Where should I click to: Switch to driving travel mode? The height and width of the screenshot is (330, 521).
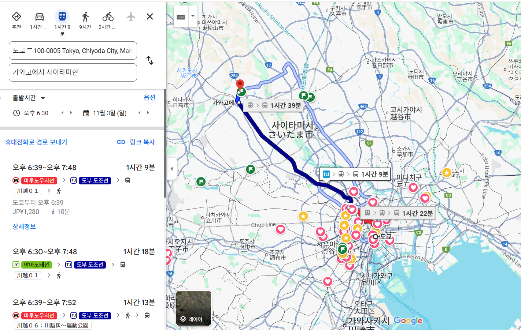(39, 20)
